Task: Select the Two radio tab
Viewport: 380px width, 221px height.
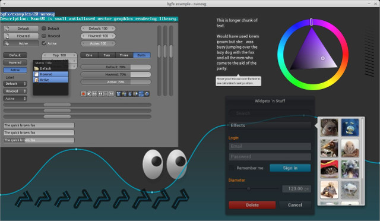Action: (x=107, y=55)
